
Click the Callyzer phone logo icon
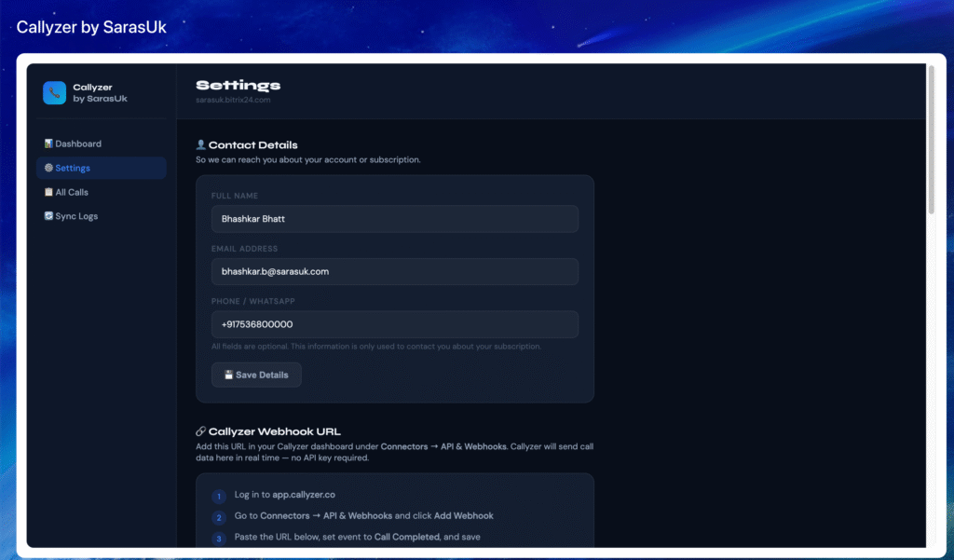click(54, 92)
